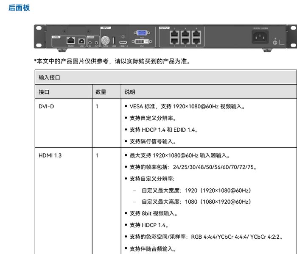Click the CTRL label on the panel image

point(56,37)
